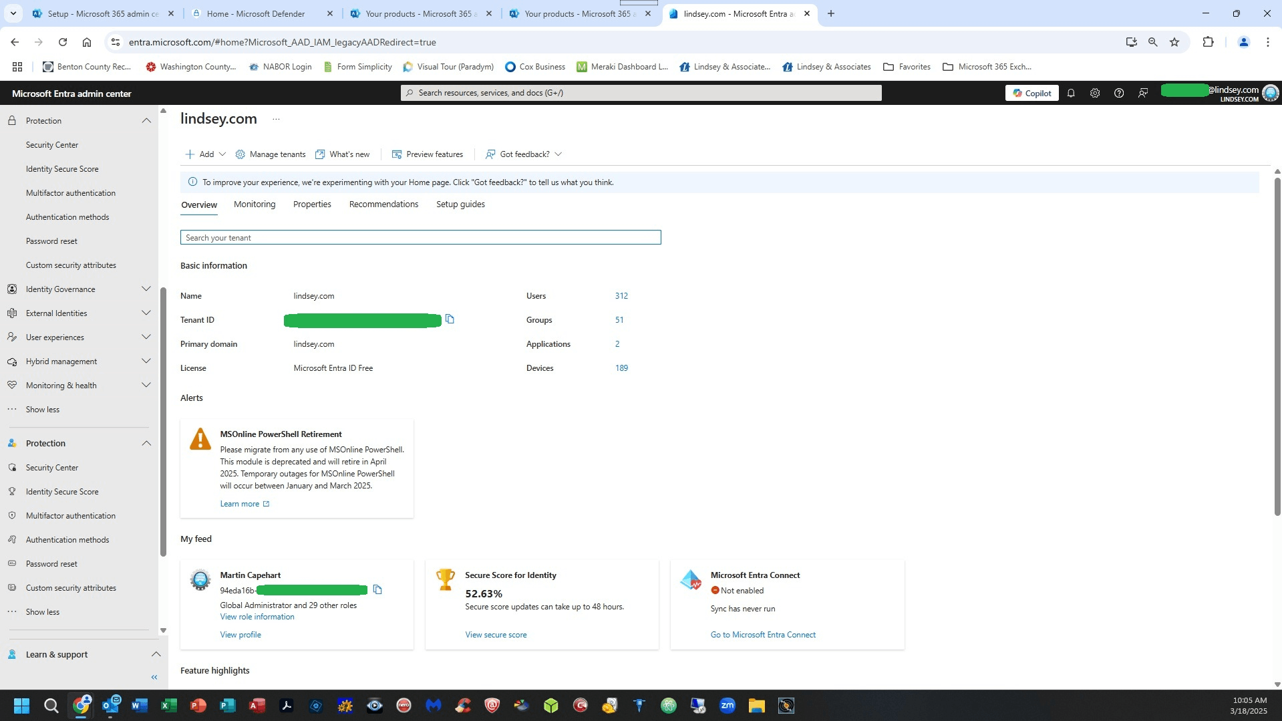Click What's new

tap(342, 154)
